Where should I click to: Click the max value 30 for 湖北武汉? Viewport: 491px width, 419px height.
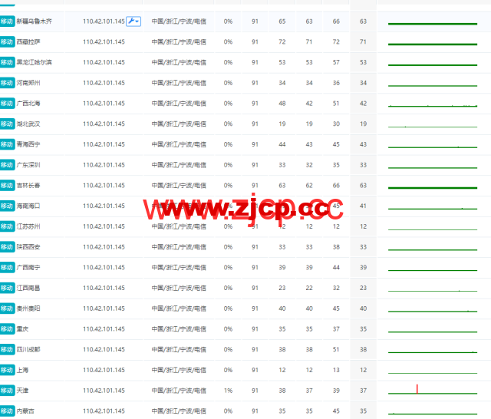point(336,124)
